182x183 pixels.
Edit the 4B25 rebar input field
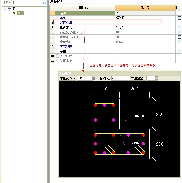click(x=84, y=78)
